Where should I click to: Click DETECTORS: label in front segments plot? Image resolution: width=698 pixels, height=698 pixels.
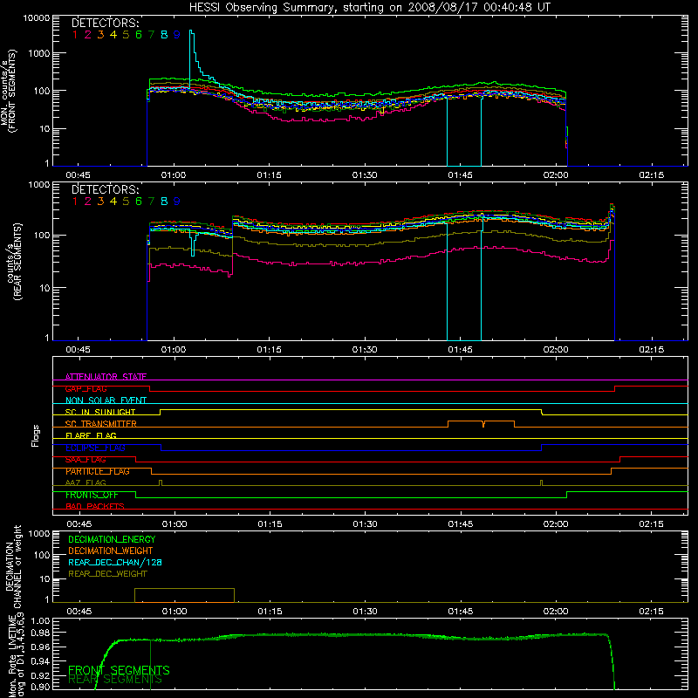(105, 23)
